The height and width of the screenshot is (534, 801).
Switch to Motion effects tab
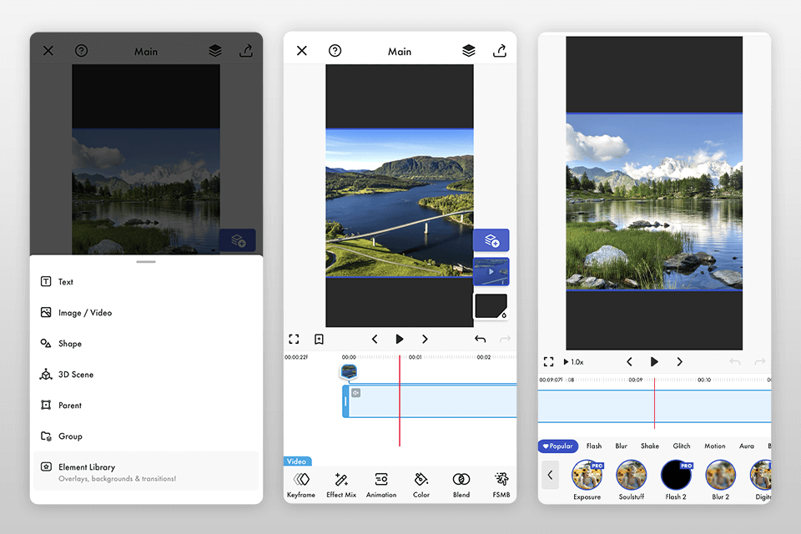pyautogui.click(x=715, y=446)
